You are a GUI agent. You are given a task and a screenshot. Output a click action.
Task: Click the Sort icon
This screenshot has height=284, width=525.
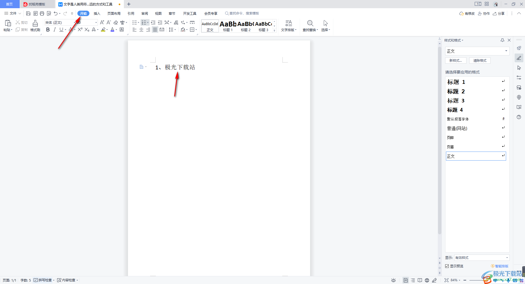click(x=176, y=22)
